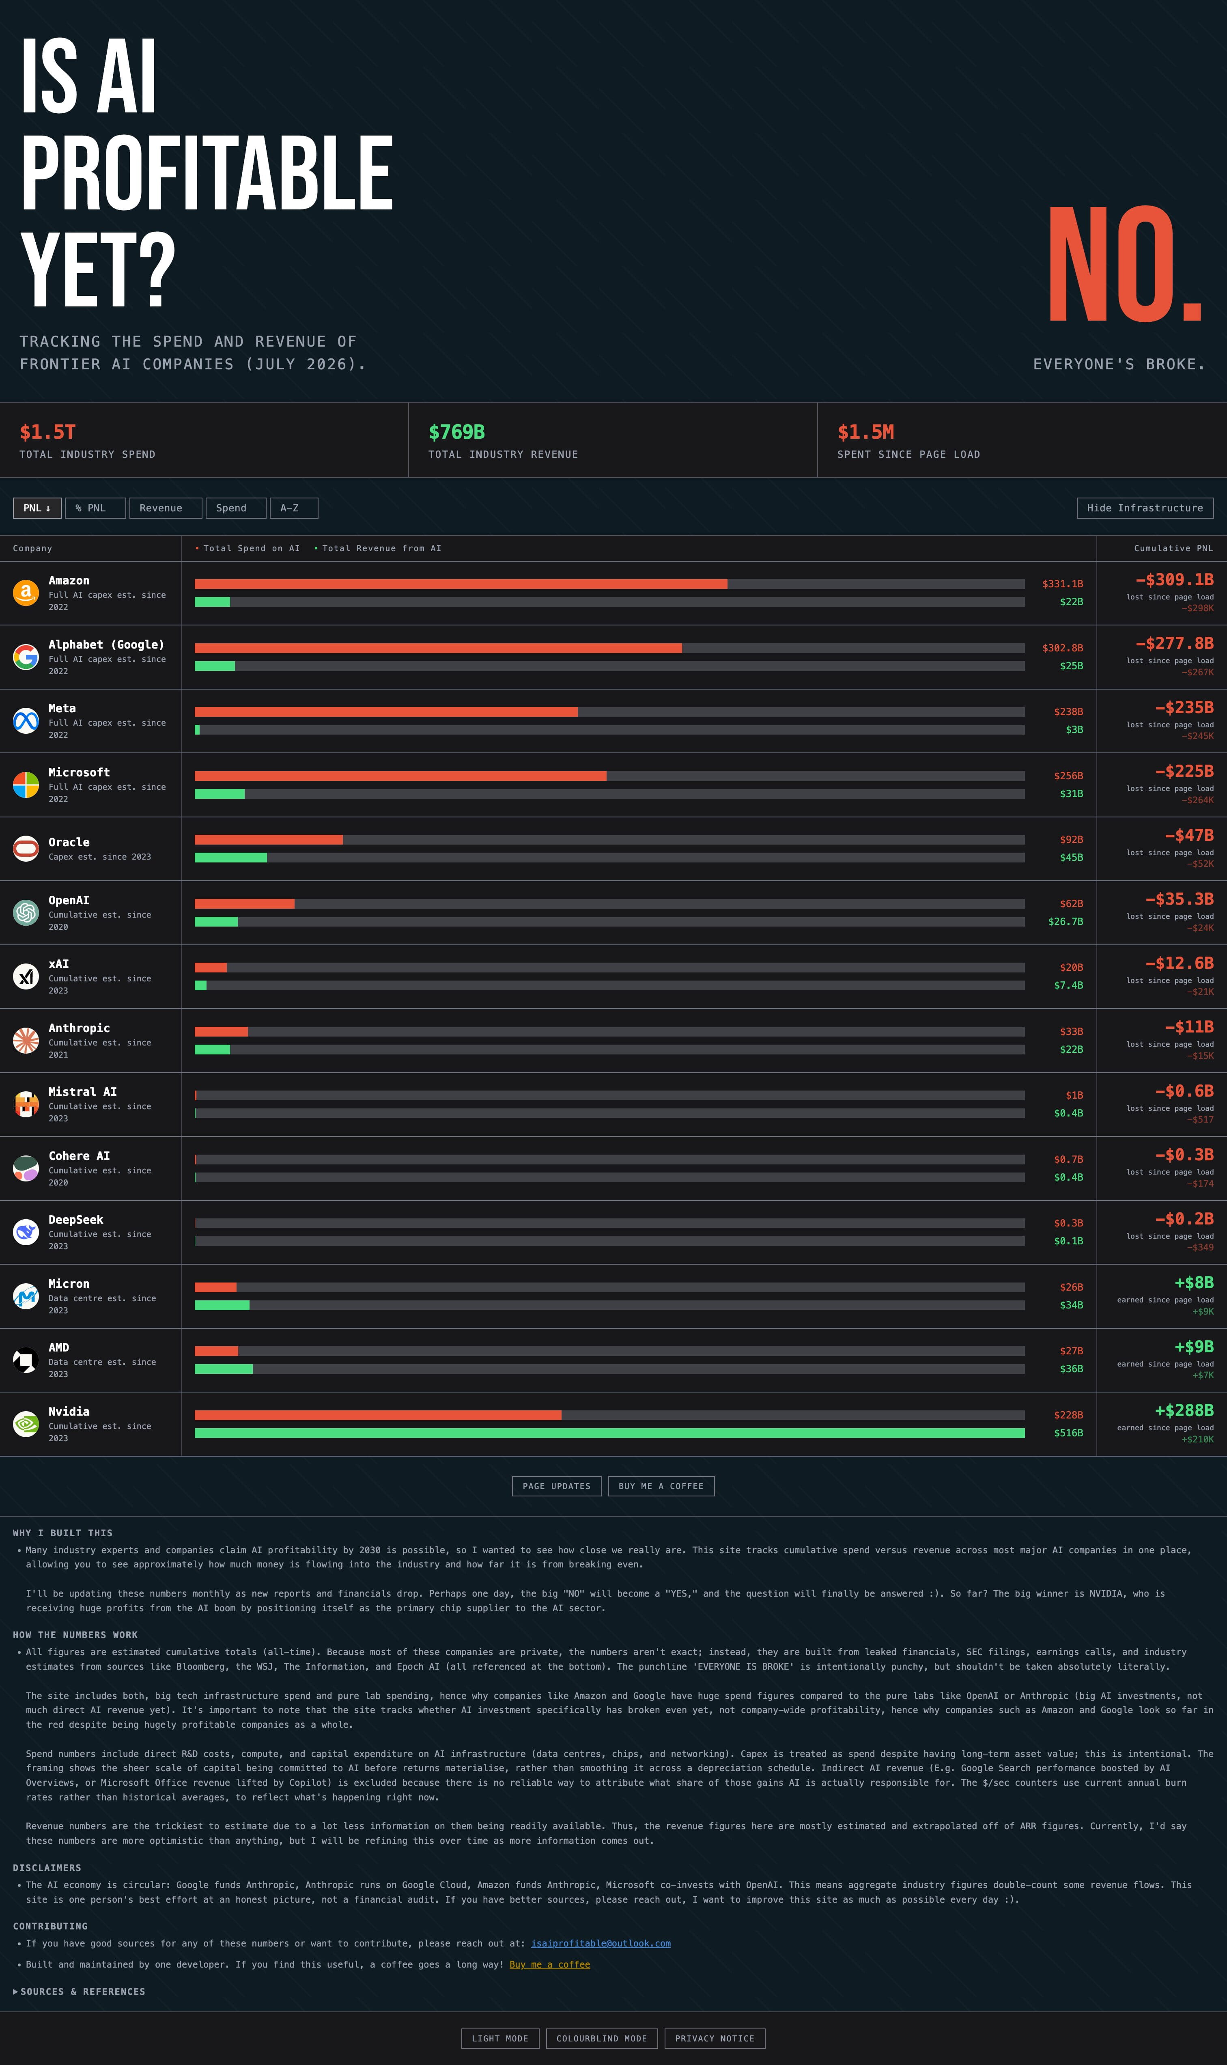The image size is (1227, 2065).
Task: Click OpenAI's −$35.3B PNL value
Action: (x=1179, y=899)
